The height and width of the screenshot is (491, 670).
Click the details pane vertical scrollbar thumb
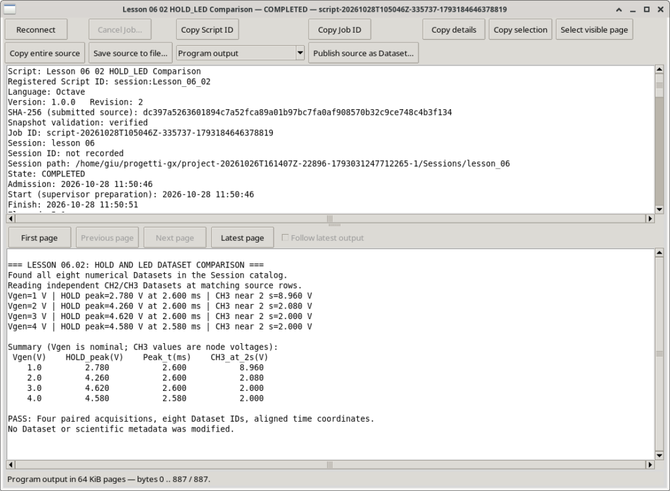coord(660,85)
